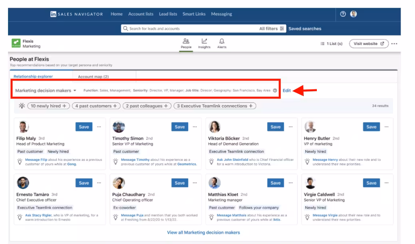The image size is (415, 244).
Task: Open the help question mark icon
Action: click(x=343, y=14)
